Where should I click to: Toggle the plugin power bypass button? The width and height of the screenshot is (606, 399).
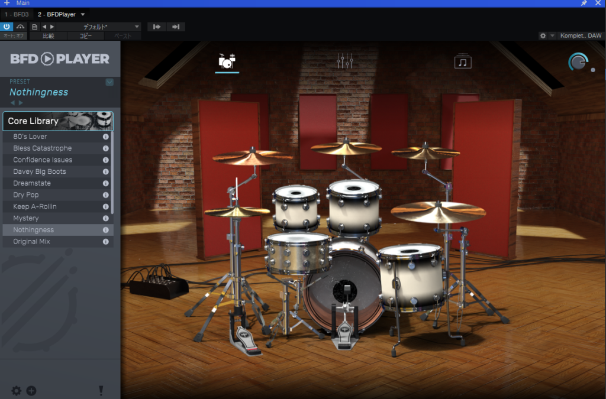pyautogui.click(x=7, y=27)
